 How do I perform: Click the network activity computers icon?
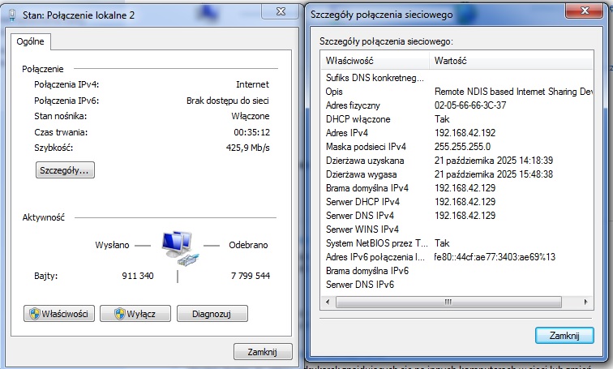(x=177, y=246)
